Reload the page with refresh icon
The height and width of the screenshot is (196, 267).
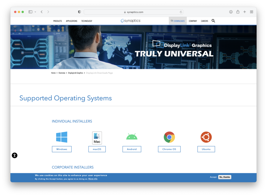[x=181, y=12]
